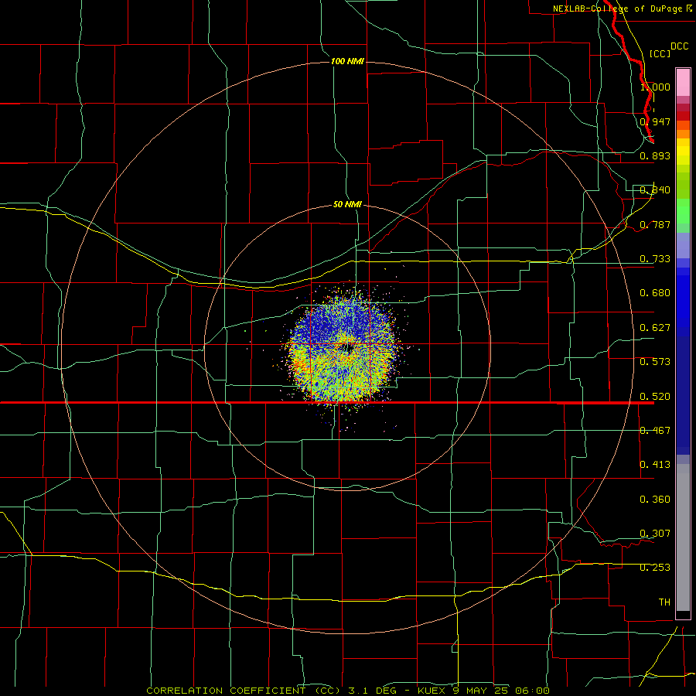The height and width of the screenshot is (696, 696).
Task: Click the TH threshold label
Action: coord(664,602)
